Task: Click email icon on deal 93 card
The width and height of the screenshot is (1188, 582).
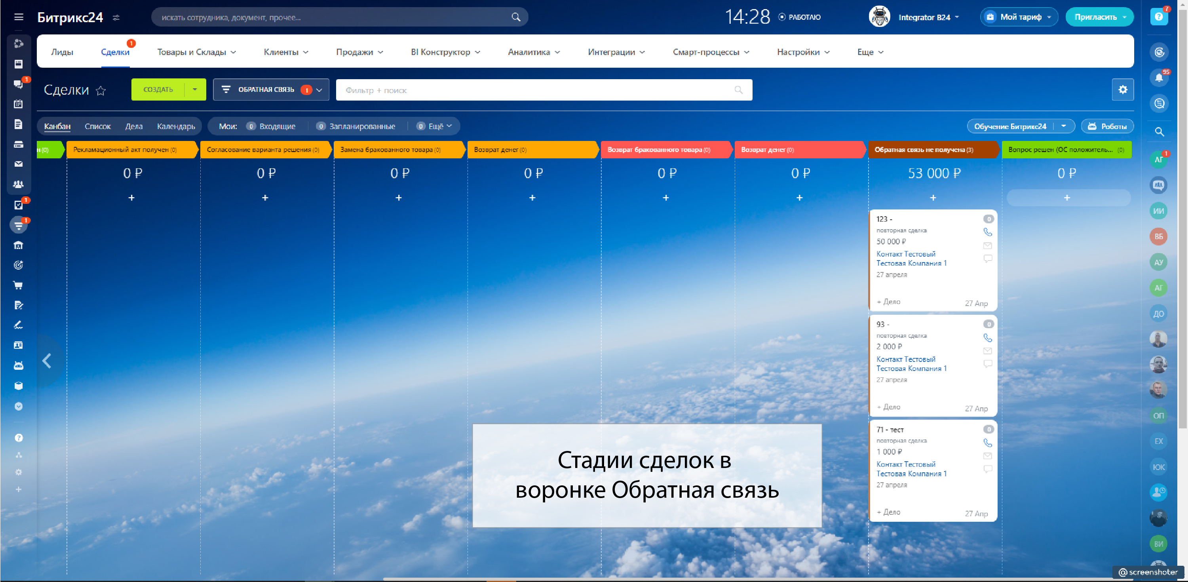Action: coord(987,351)
